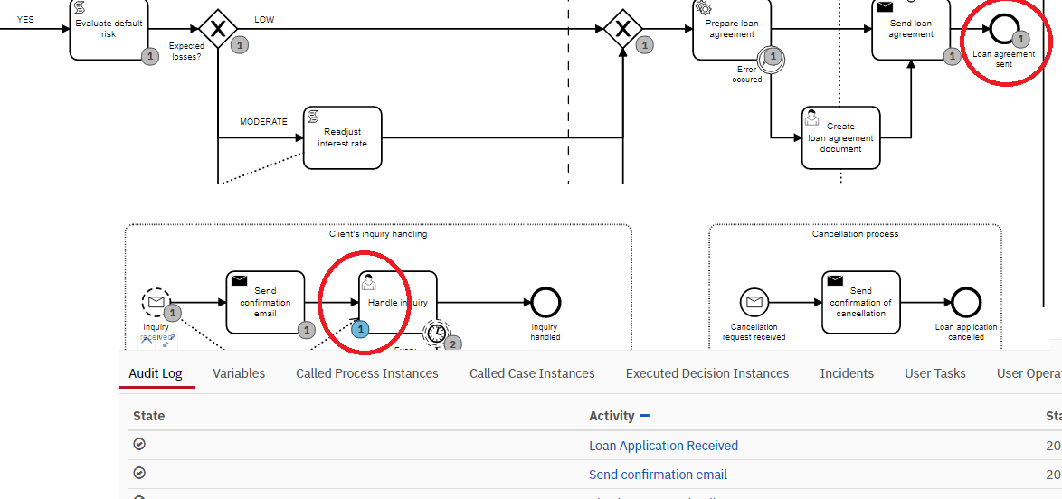The height and width of the screenshot is (499, 1062).
Task: Select the Inquiry handled end event
Action: tap(545, 302)
